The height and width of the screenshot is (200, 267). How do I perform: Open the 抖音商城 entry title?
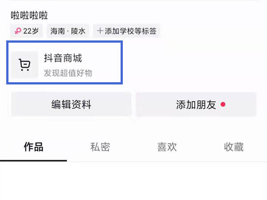[63, 58]
